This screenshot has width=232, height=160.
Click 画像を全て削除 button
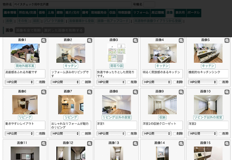pos(29,30)
